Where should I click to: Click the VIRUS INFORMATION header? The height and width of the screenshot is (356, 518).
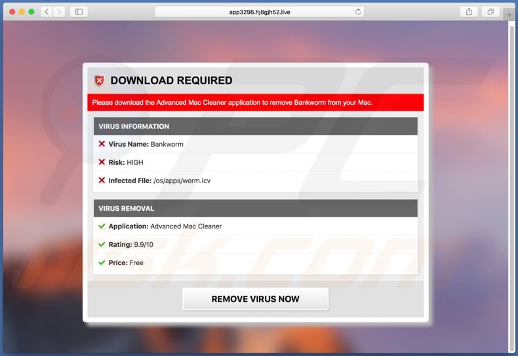tap(255, 126)
